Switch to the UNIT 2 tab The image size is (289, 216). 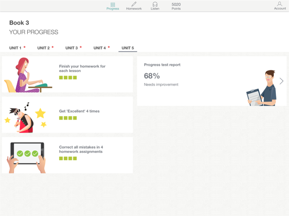pyautogui.click(x=43, y=48)
